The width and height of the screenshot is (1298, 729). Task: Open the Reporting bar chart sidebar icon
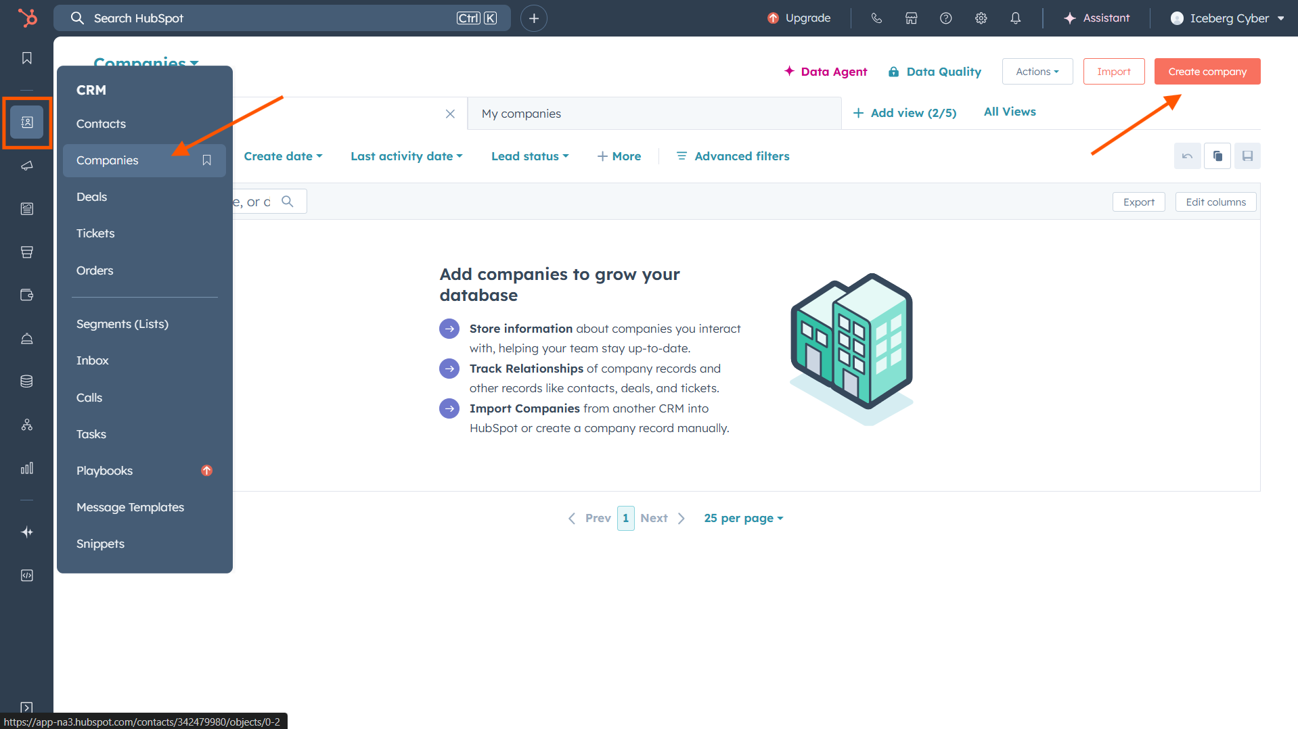coord(27,468)
